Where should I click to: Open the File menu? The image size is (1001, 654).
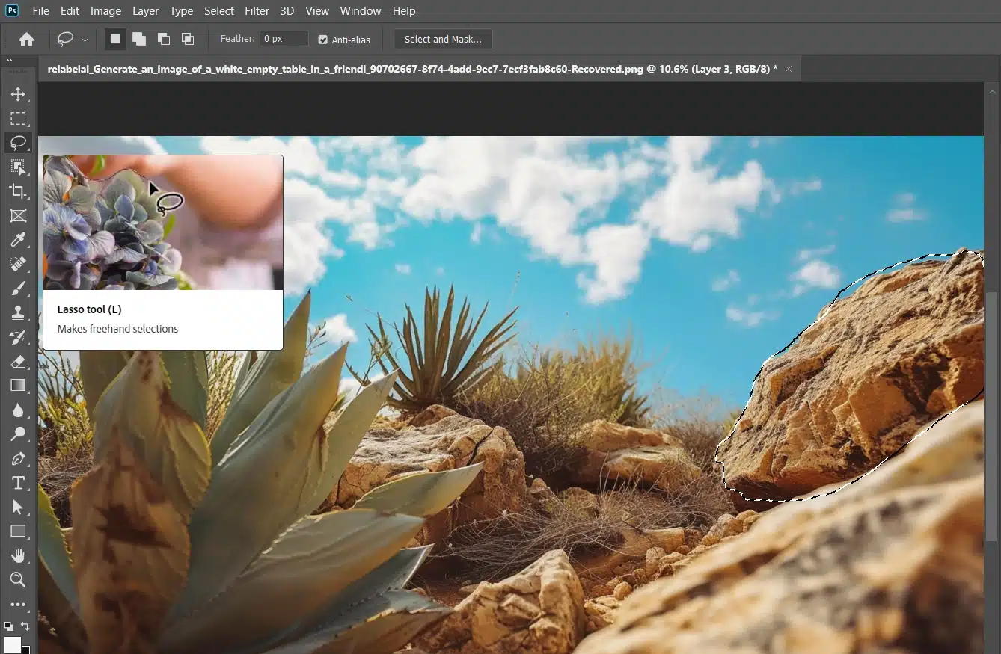40,11
